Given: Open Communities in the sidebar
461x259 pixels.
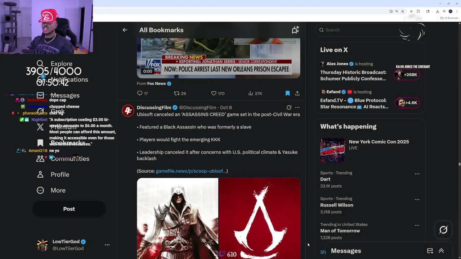Looking at the screenshot, I should (x=63, y=159).
